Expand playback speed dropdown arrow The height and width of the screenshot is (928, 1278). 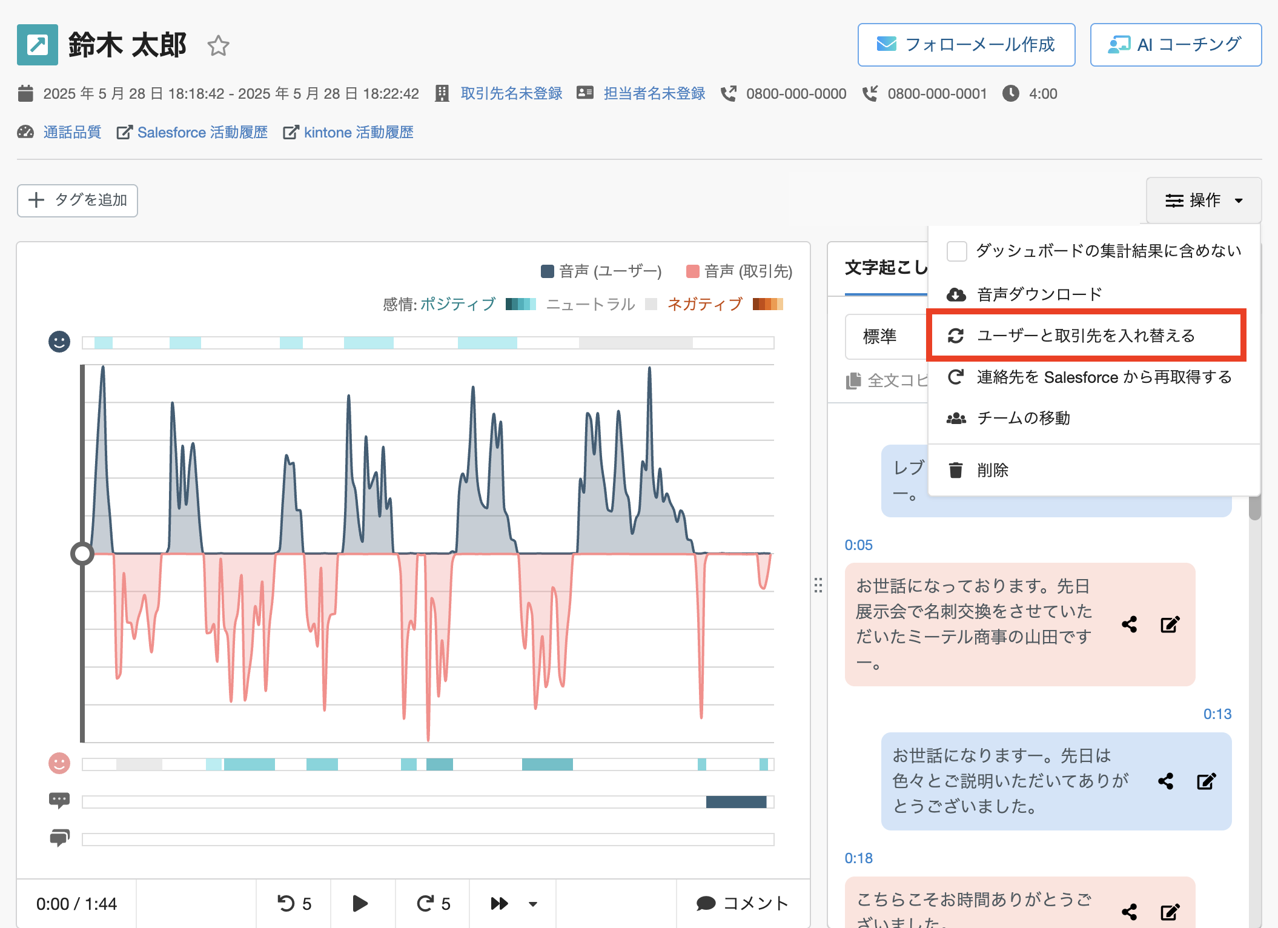[x=533, y=904]
